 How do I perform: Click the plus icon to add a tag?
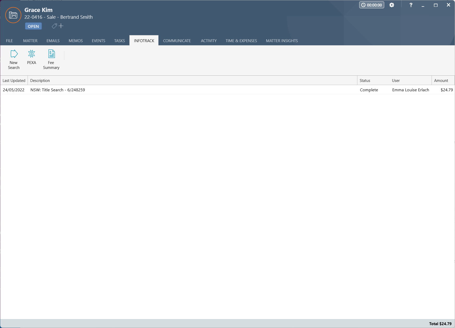point(61,26)
